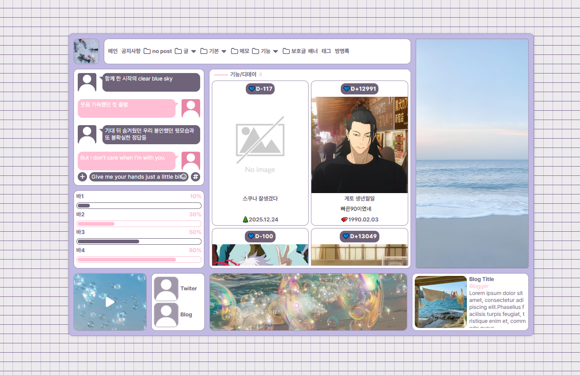580x375 pixels.
Task: Click the 바2 pink progress bar at 30%
Action: pos(139,224)
